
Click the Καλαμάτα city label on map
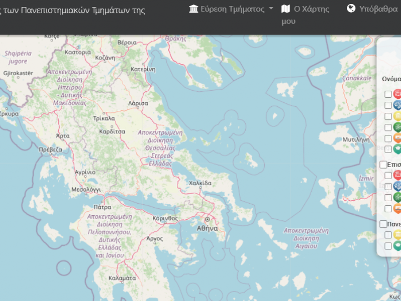(x=122, y=278)
